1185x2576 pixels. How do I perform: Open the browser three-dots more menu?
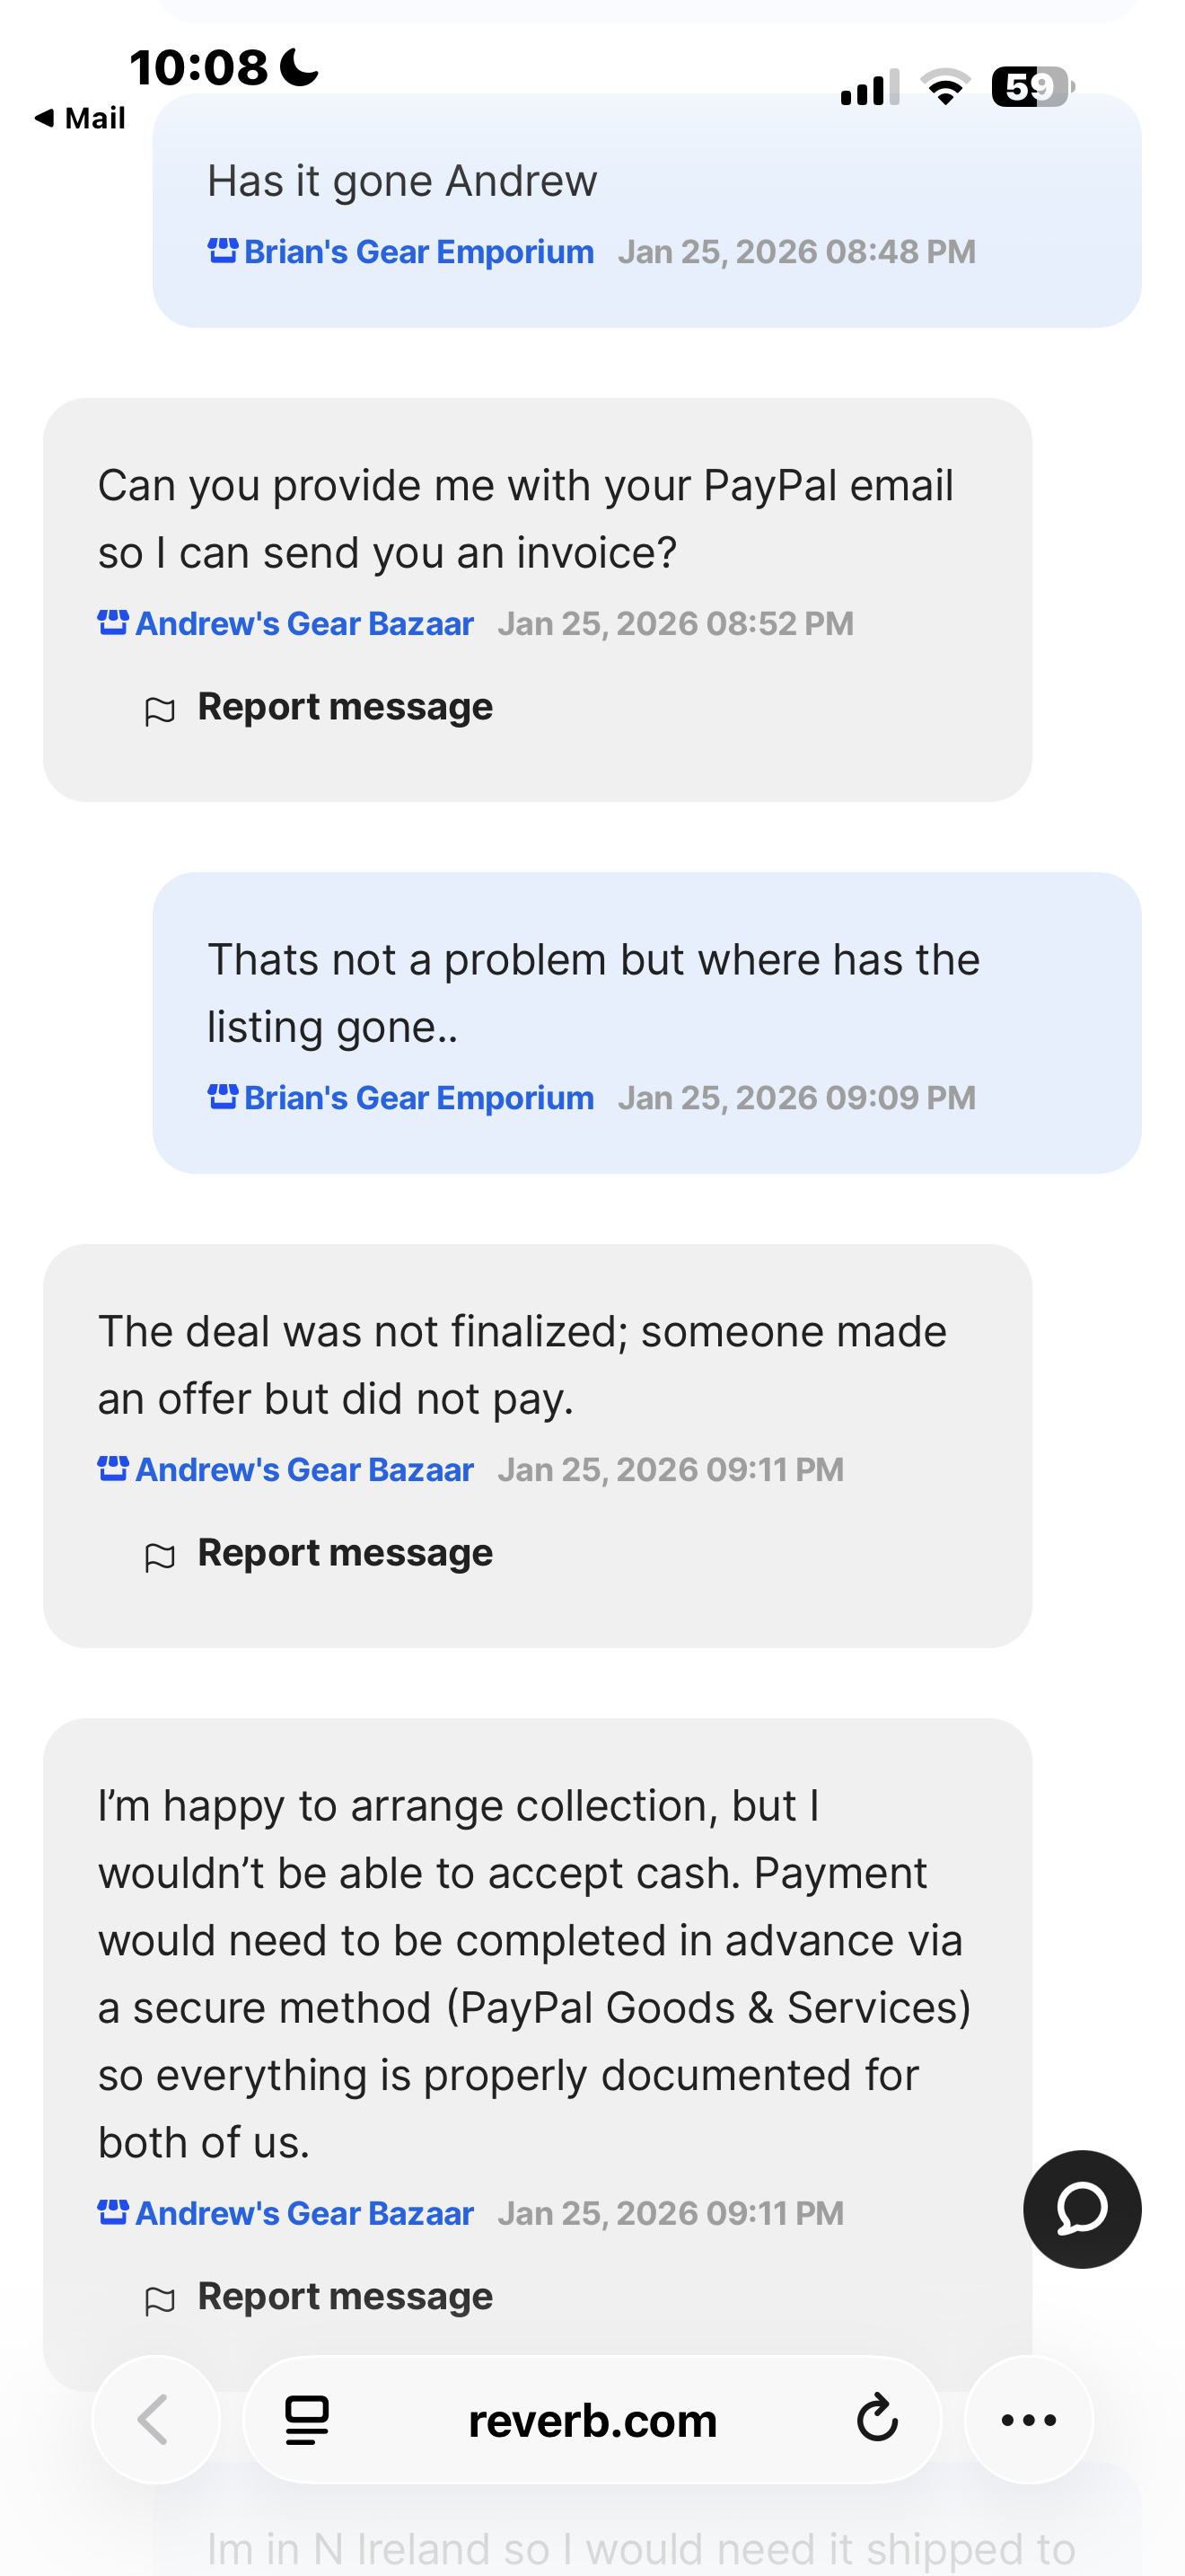pos(1028,2420)
